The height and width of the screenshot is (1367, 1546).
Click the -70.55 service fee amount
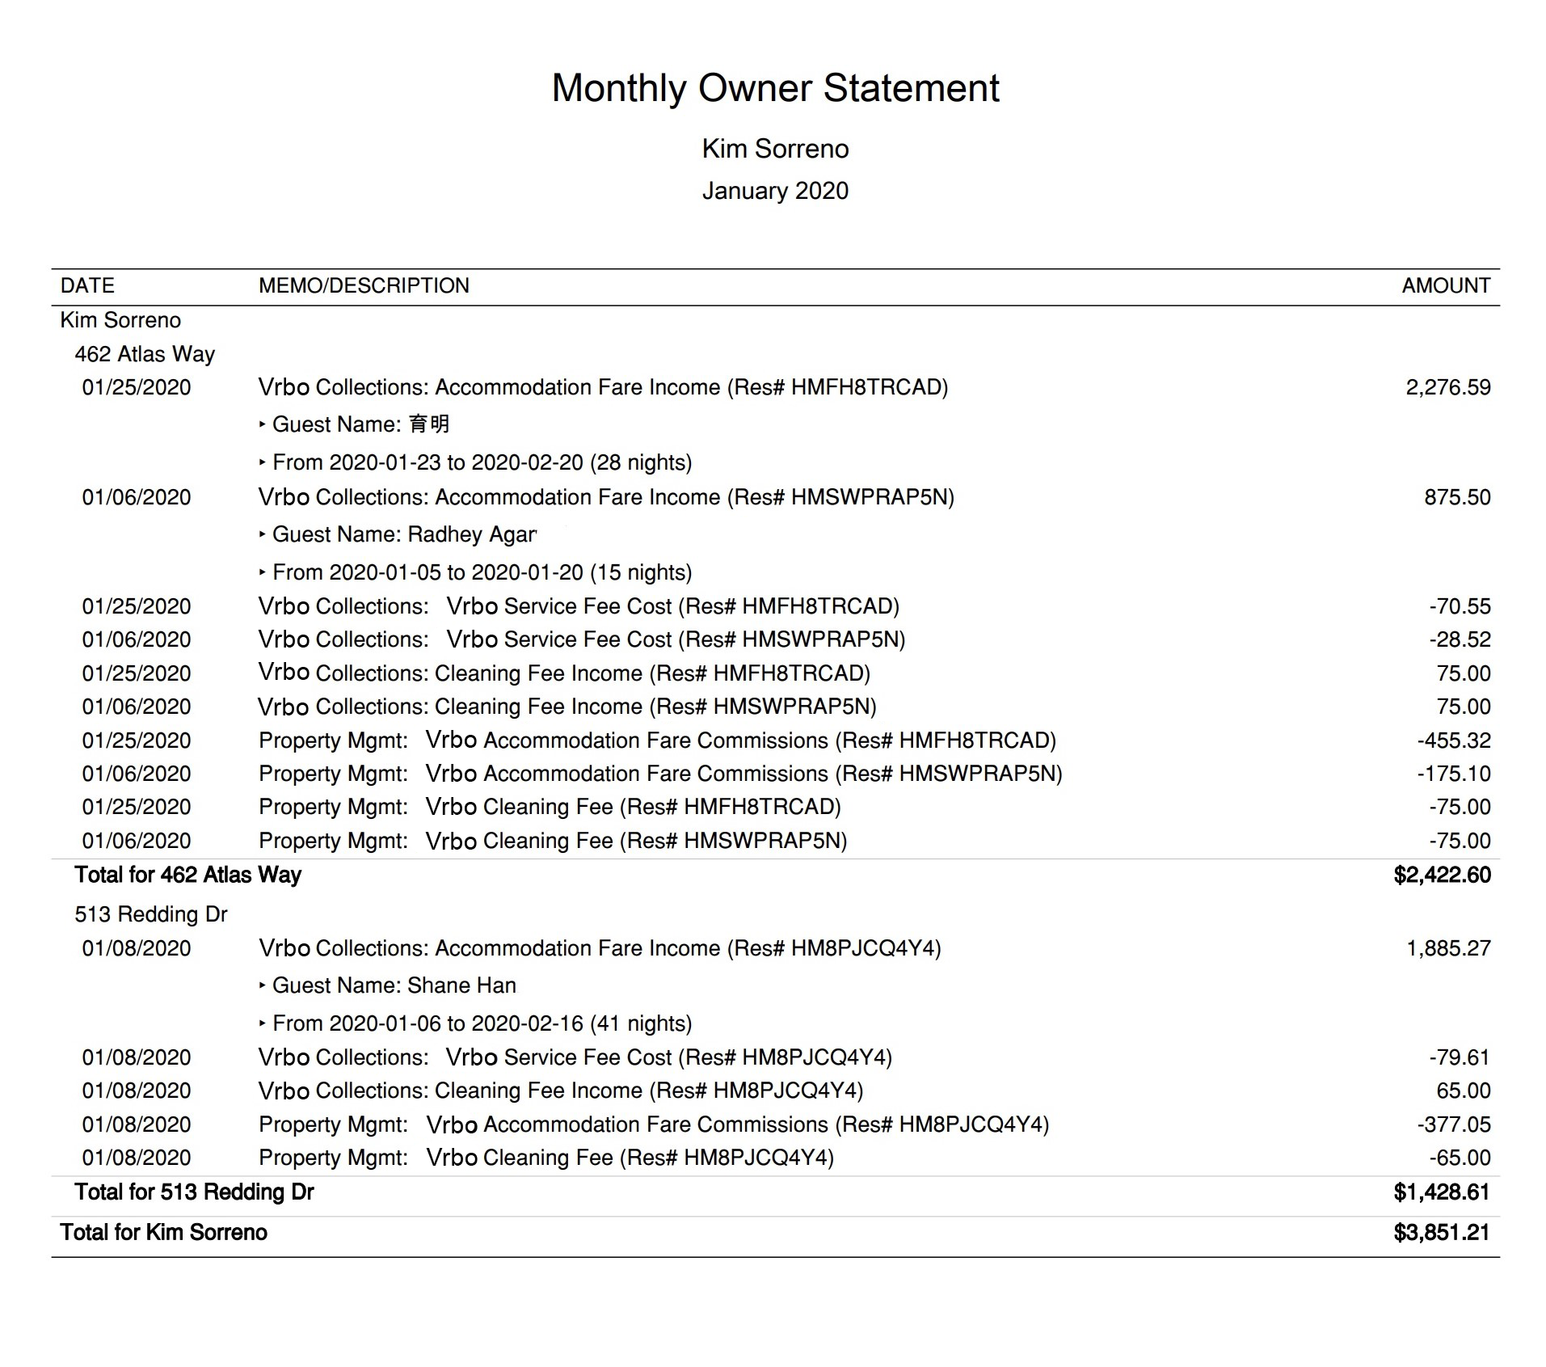tap(1460, 606)
